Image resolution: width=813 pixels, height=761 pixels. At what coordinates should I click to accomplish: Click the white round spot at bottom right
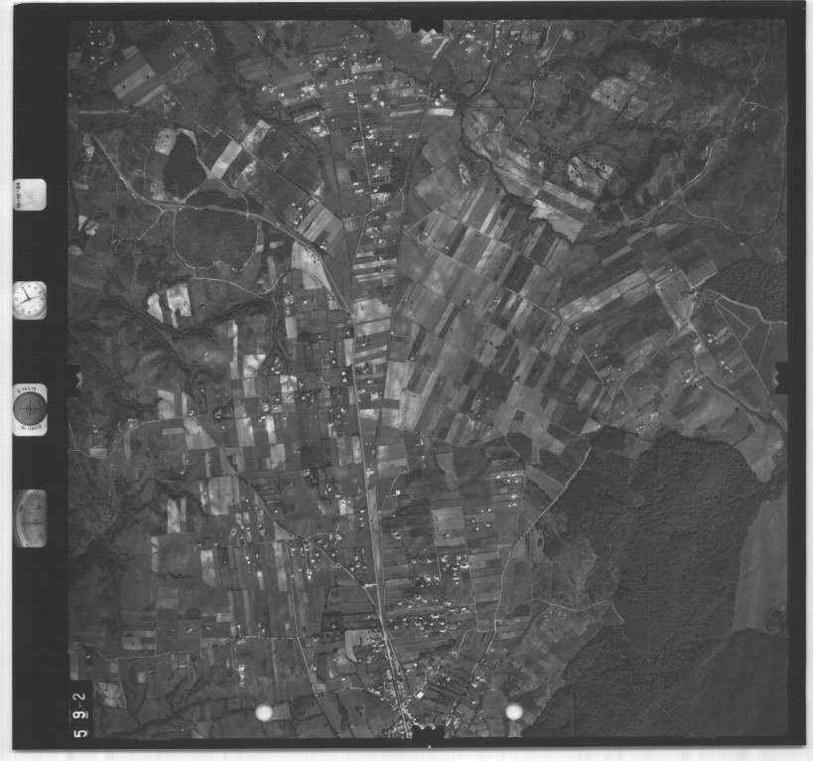click(x=513, y=711)
